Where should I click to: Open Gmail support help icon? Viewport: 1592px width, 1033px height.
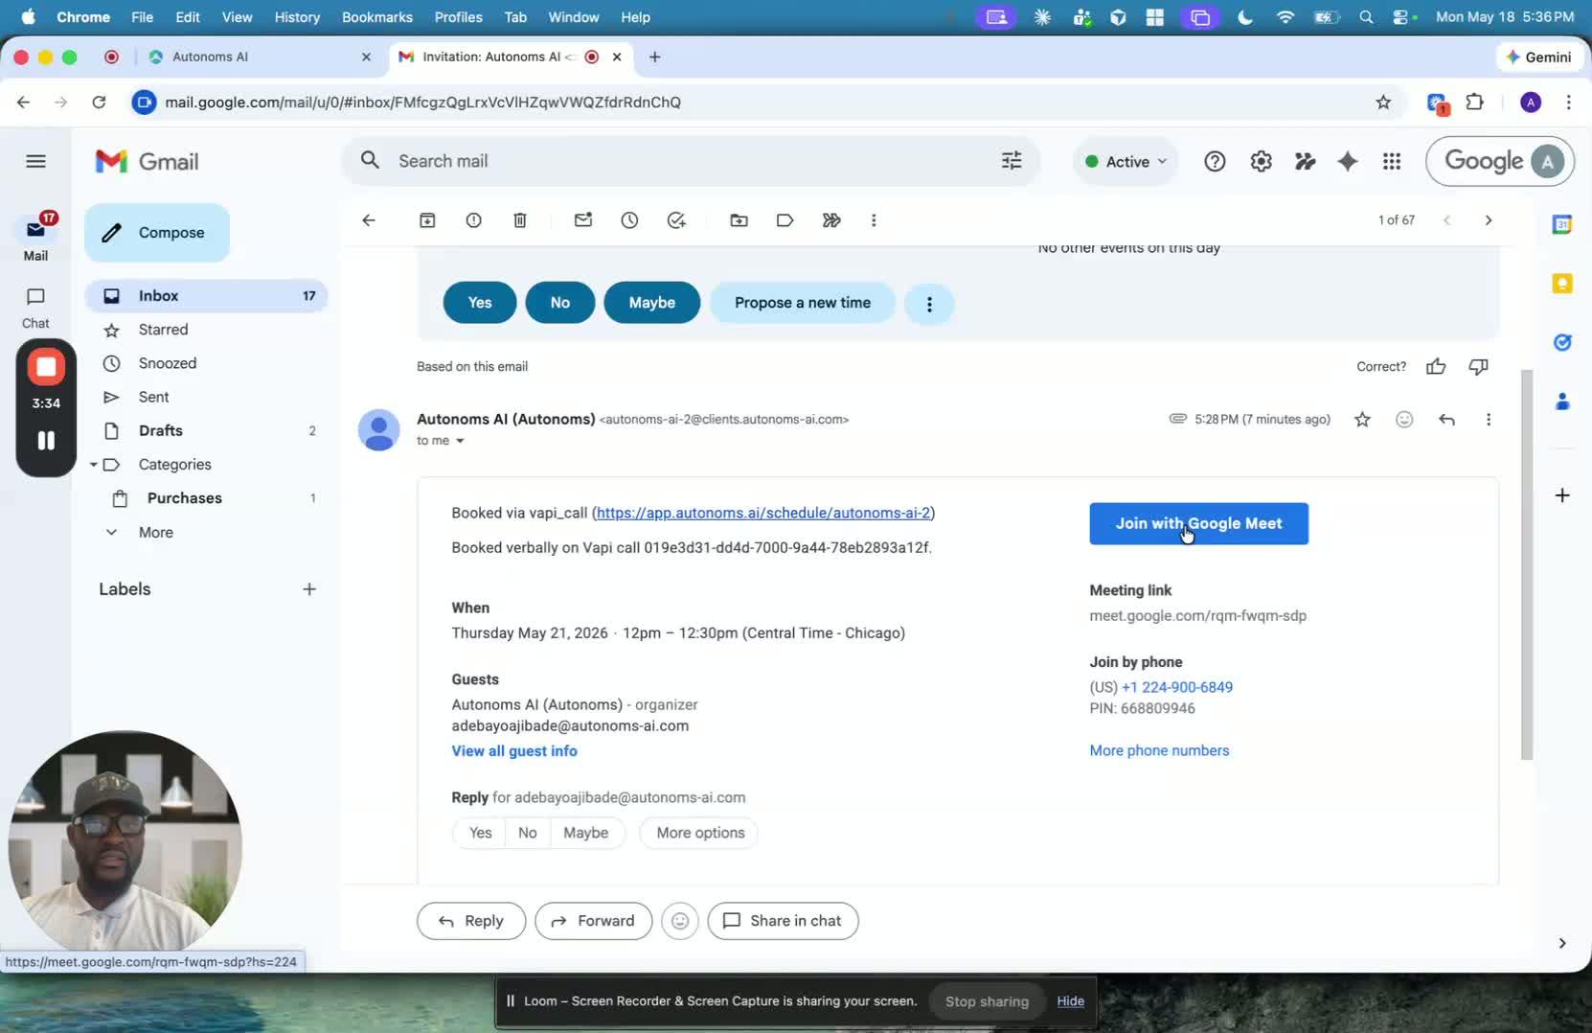pos(1215,162)
